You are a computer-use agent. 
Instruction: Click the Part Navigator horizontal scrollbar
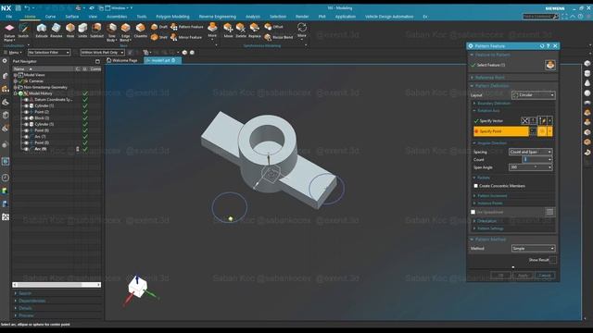pyautogui.click(x=57, y=285)
